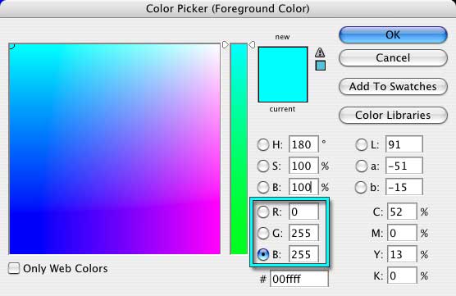Click the Add To Swatches button

coord(393,86)
